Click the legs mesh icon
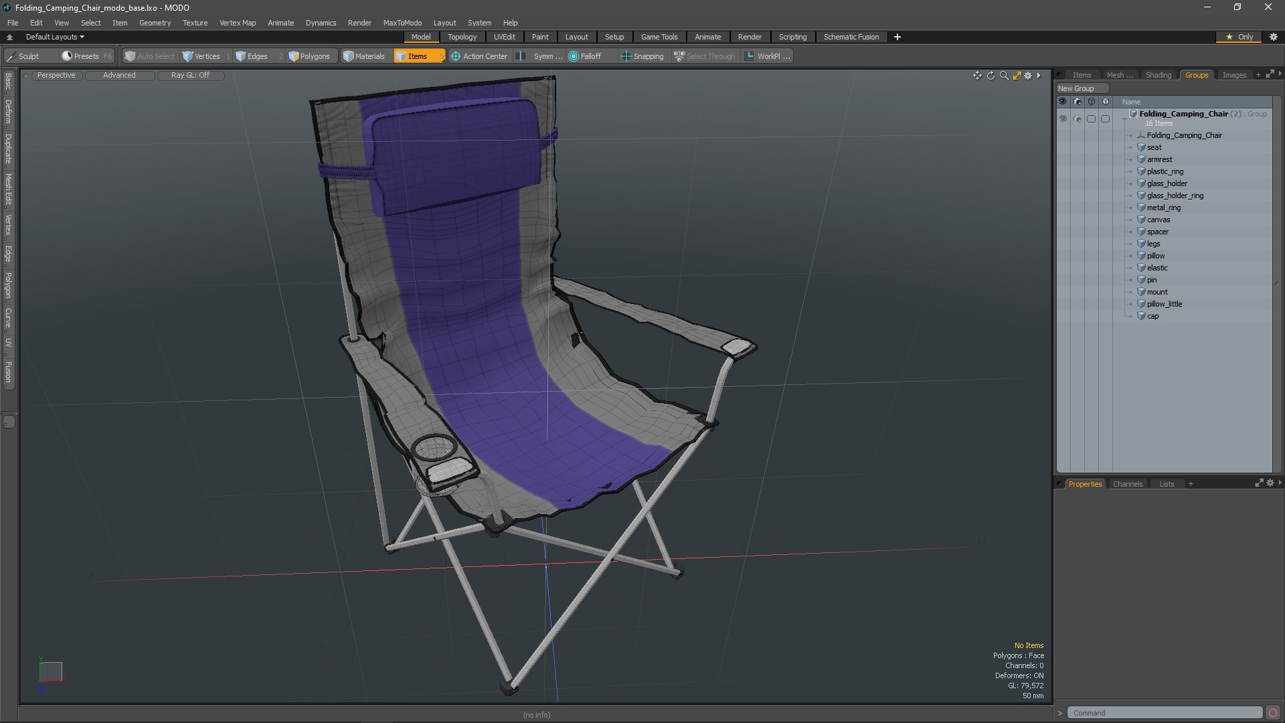This screenshot has width=1285, height=723. pos(1141,244)
